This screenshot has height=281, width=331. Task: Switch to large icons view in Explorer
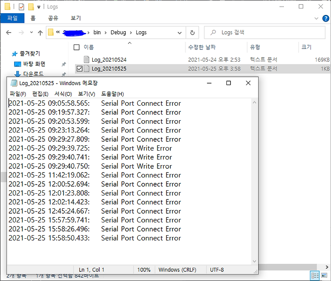point(324,276)
